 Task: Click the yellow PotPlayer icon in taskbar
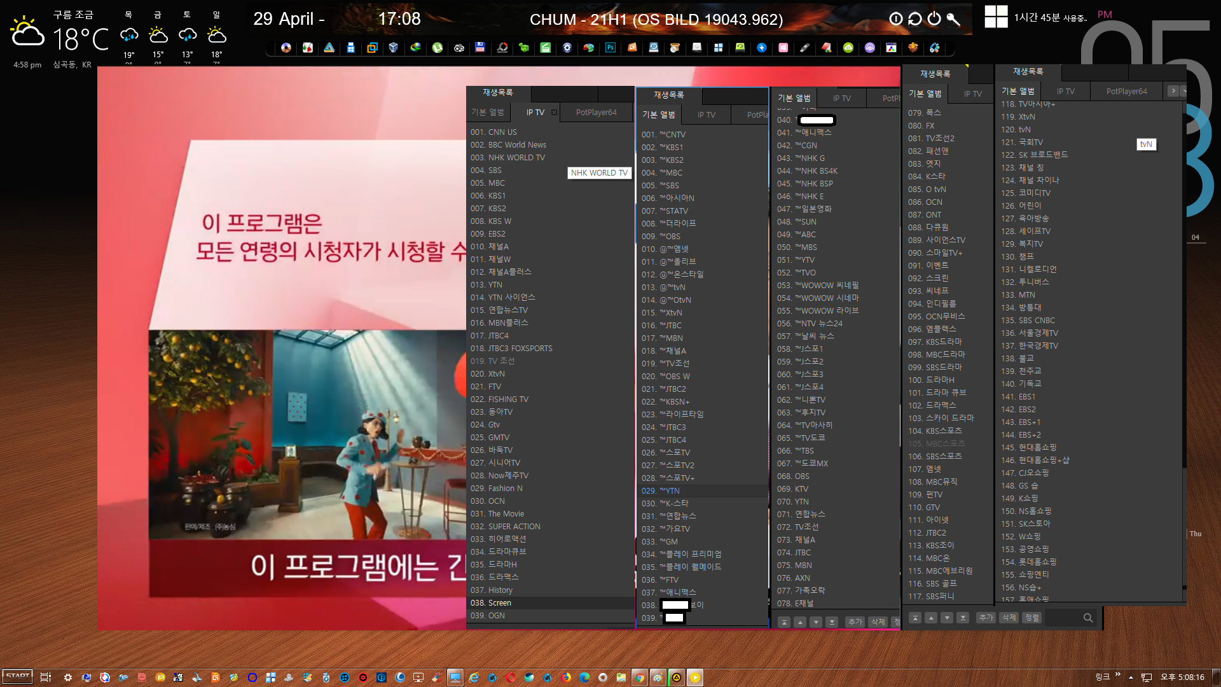[x=694, y=678]
